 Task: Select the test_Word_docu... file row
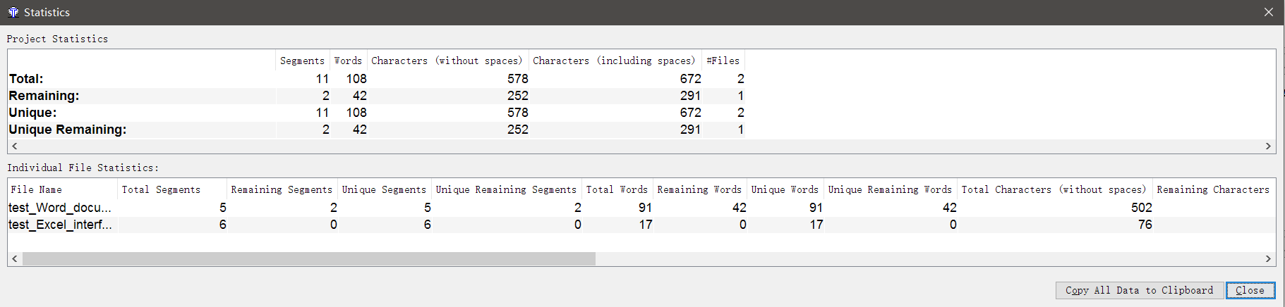(x=60, y=208)
